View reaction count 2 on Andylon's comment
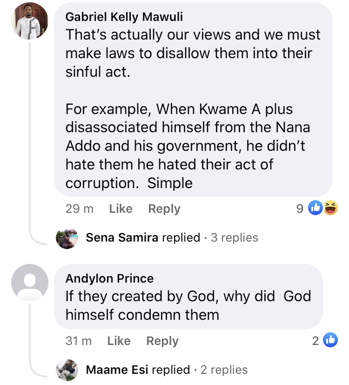Screen dimensions: 349x385 [x=315, y=341]
